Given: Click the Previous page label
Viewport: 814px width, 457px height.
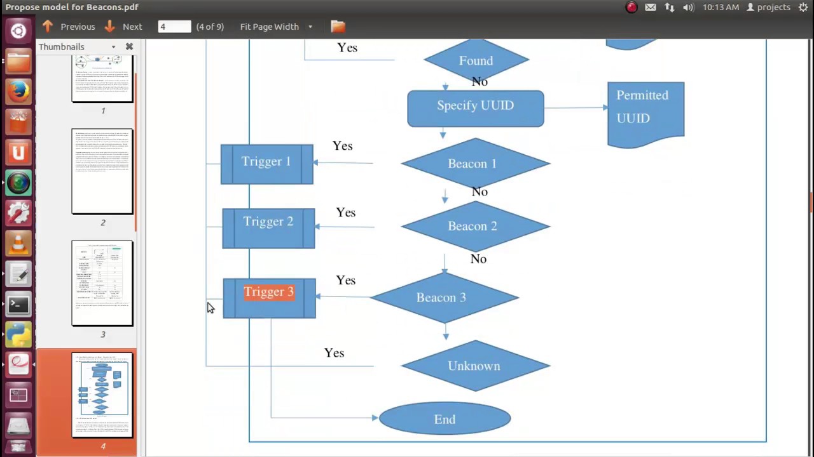Looking at the screenshot, I should [x=78, y=27].
